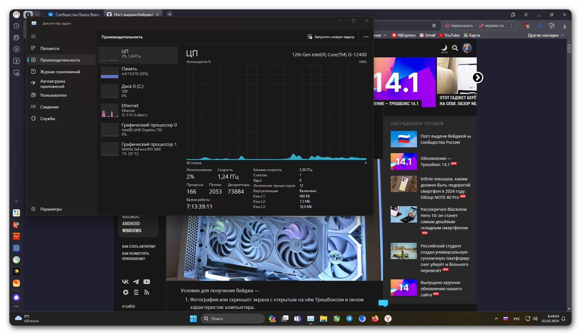
Task: Select the Память performance item
Action: tap(138, 71)
